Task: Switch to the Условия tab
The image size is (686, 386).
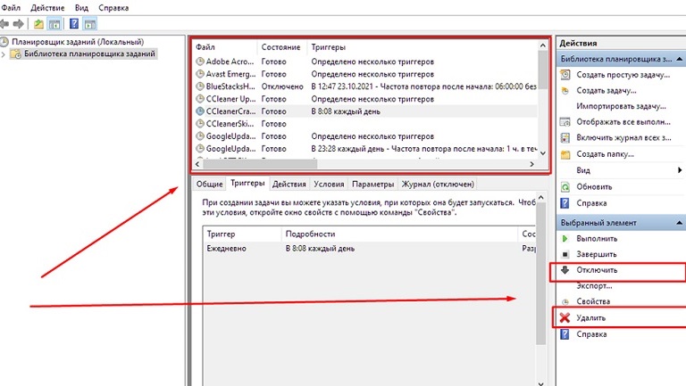Action: pyautogui.click(x=328, y=184)
